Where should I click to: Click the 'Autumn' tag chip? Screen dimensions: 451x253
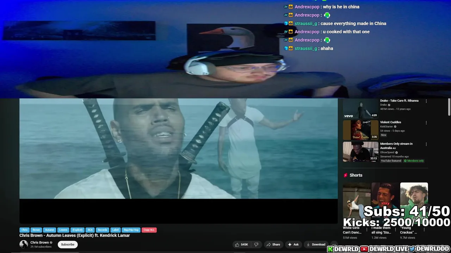[49, 230]
